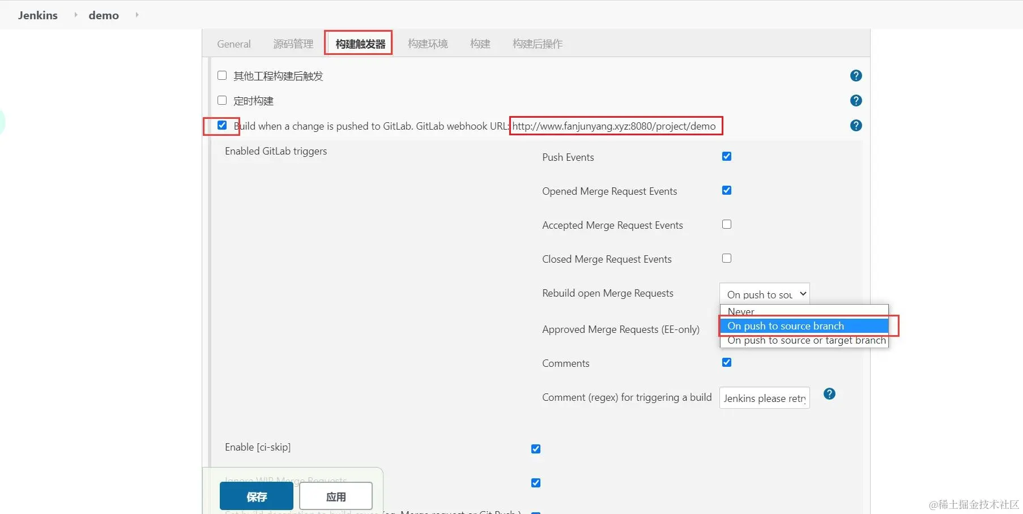Enable Closed Merge Request Events checkbox
The image size is (1023, 514).
click(x=727, y=258)
